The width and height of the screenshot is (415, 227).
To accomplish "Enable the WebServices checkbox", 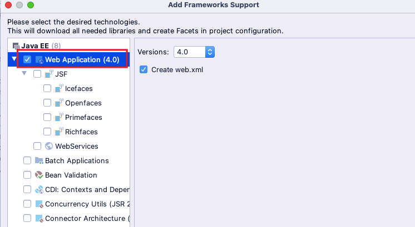I will (37, 146).
